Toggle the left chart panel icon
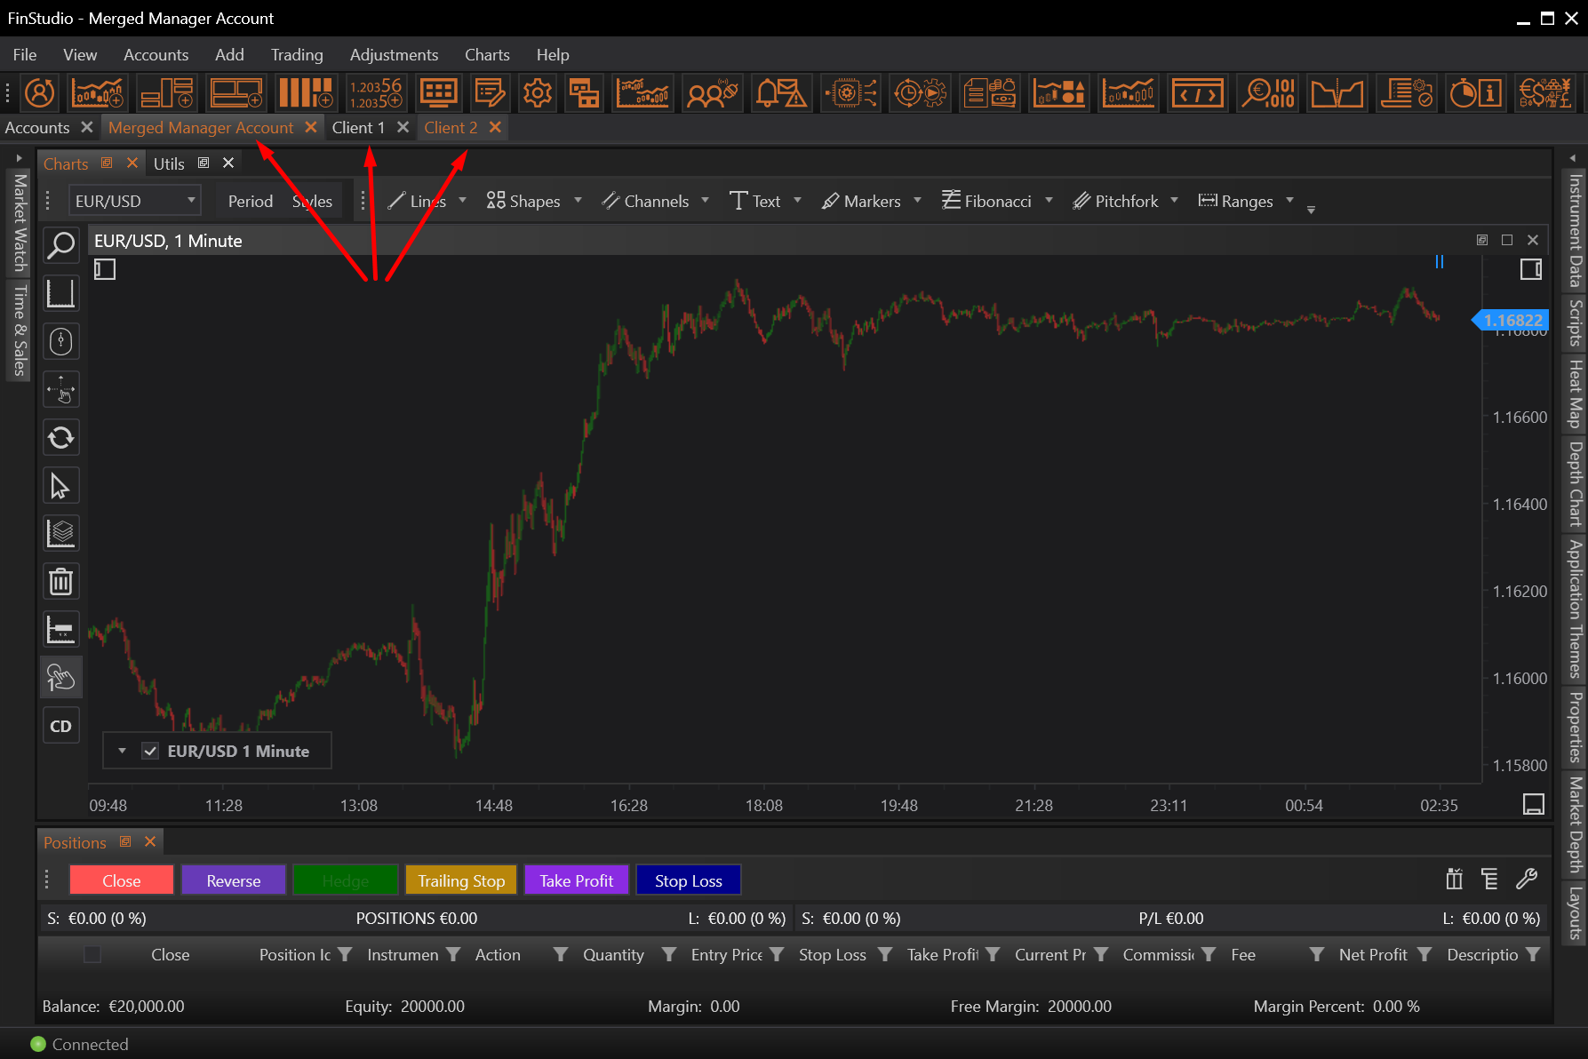1588x1059 pixels. tap(105, 269)
